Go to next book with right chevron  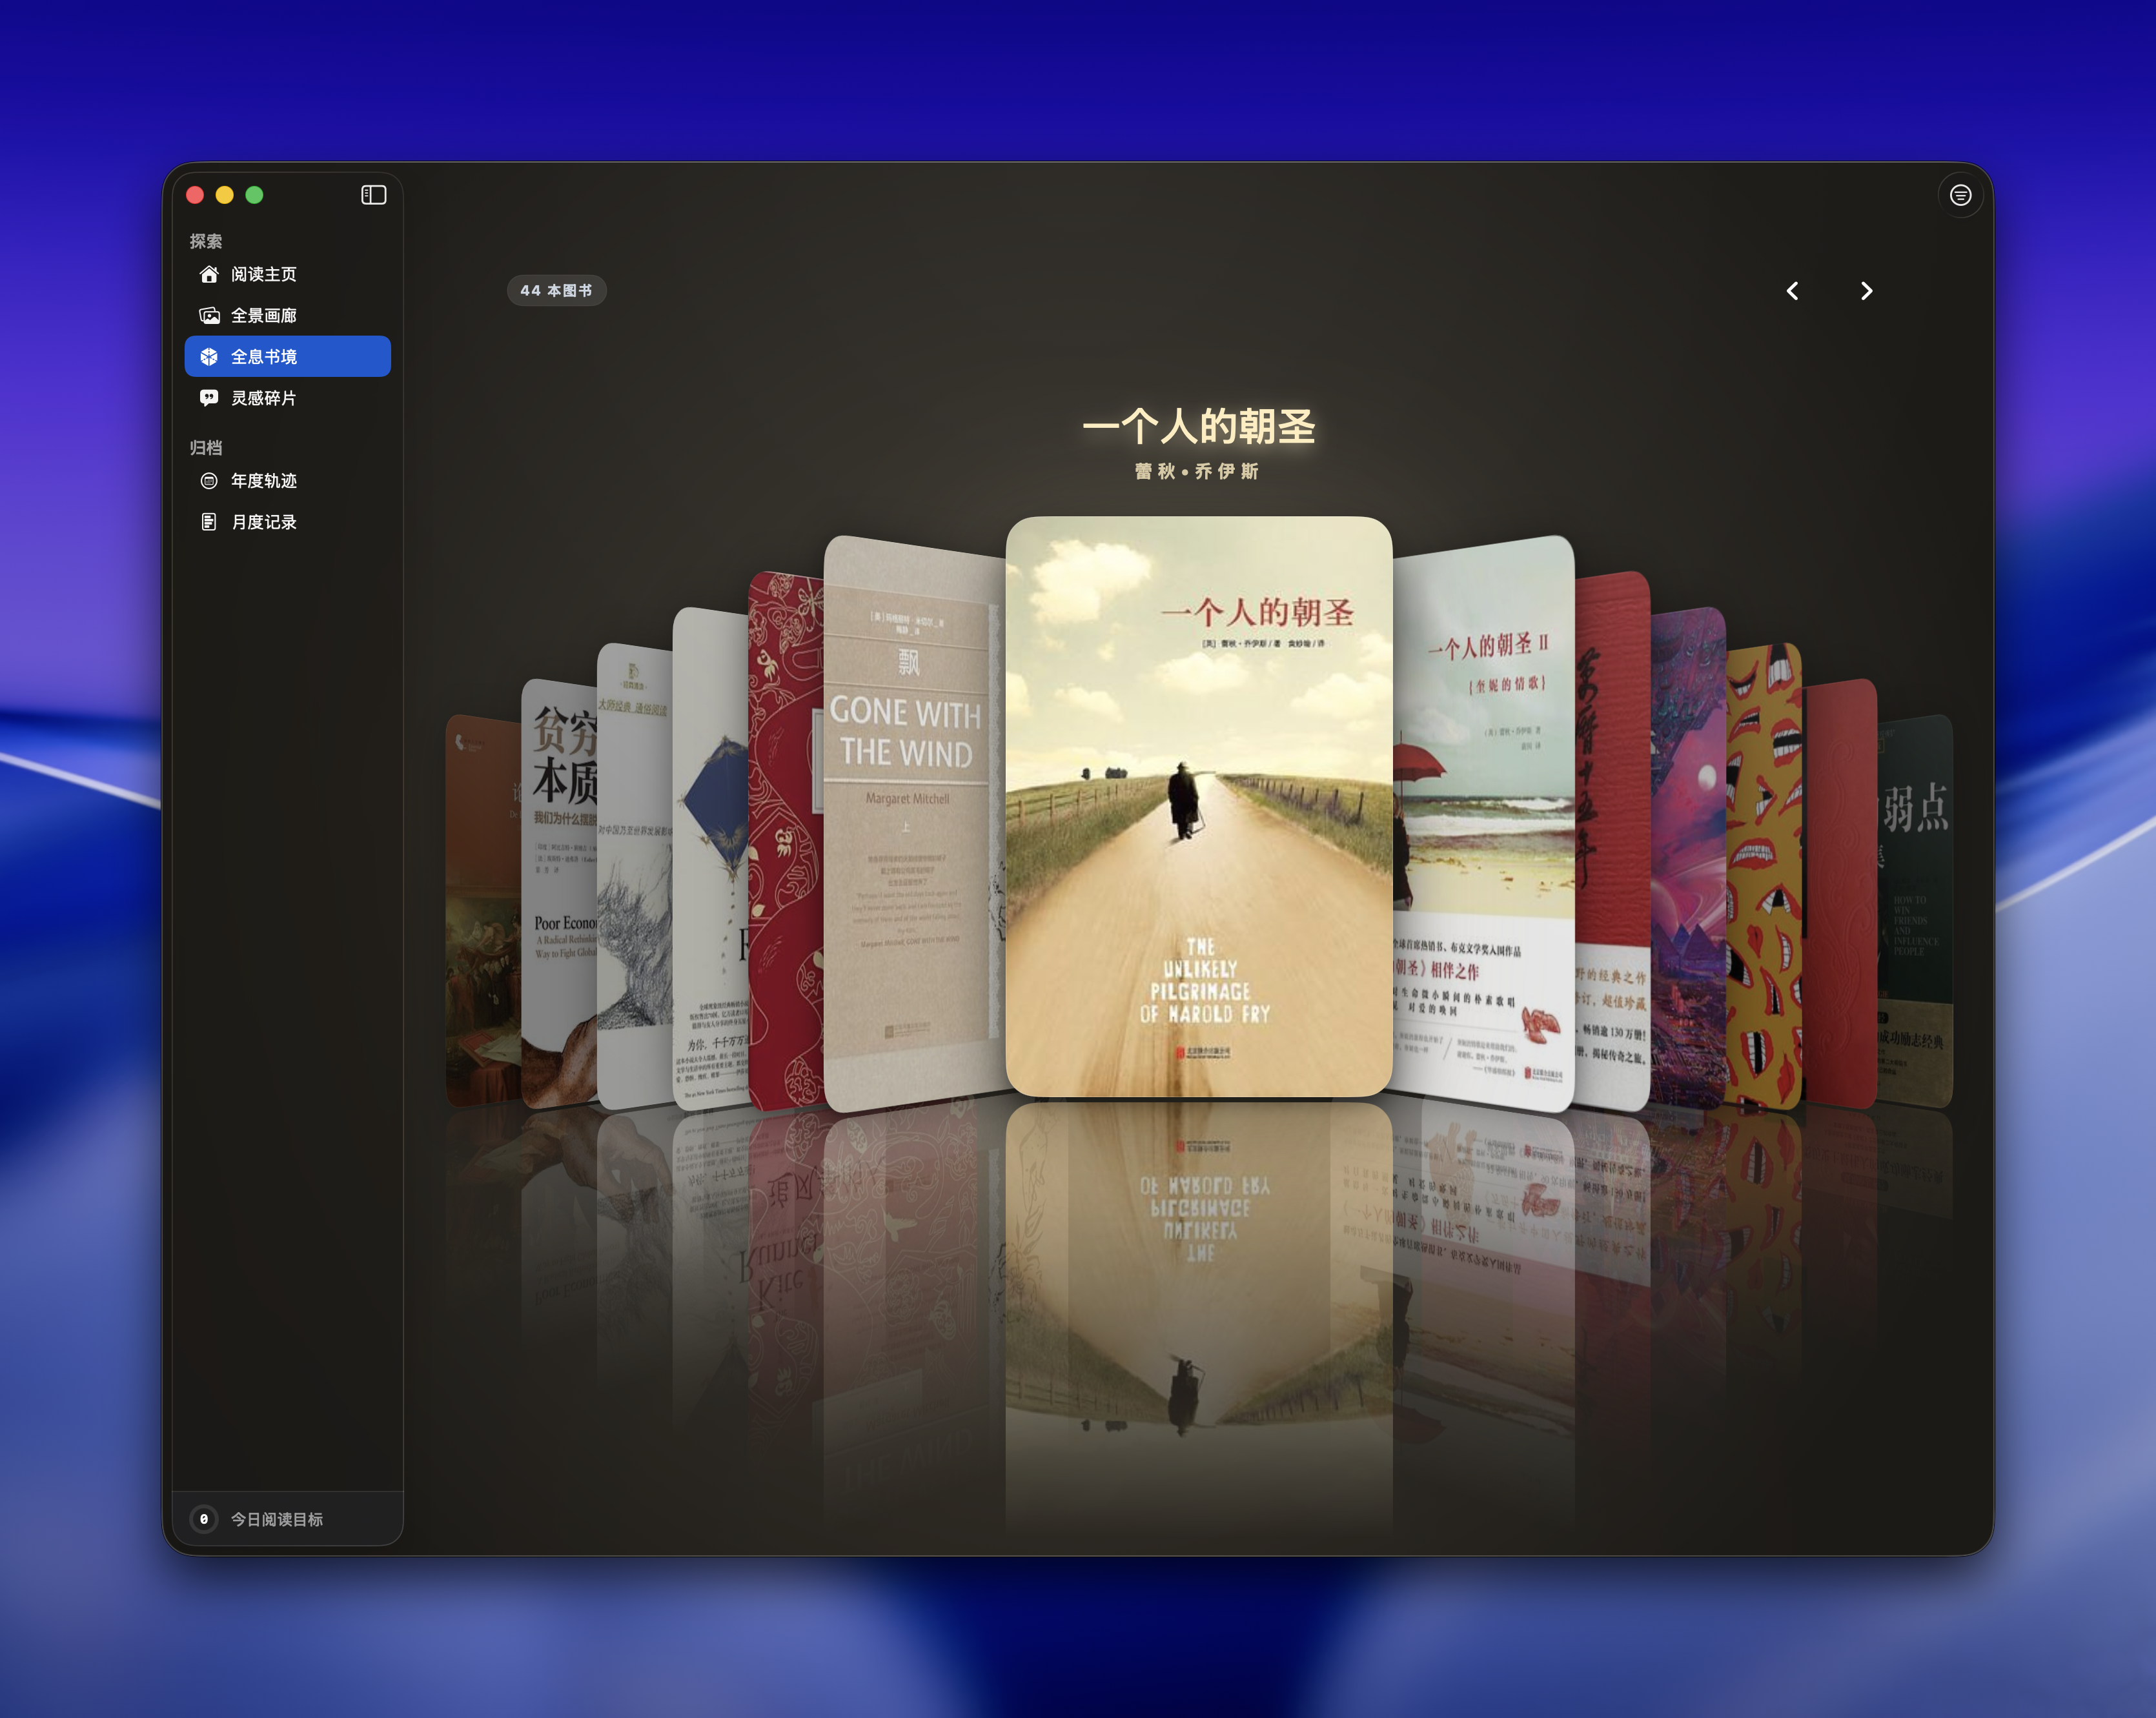click(x=1866, y=291)
